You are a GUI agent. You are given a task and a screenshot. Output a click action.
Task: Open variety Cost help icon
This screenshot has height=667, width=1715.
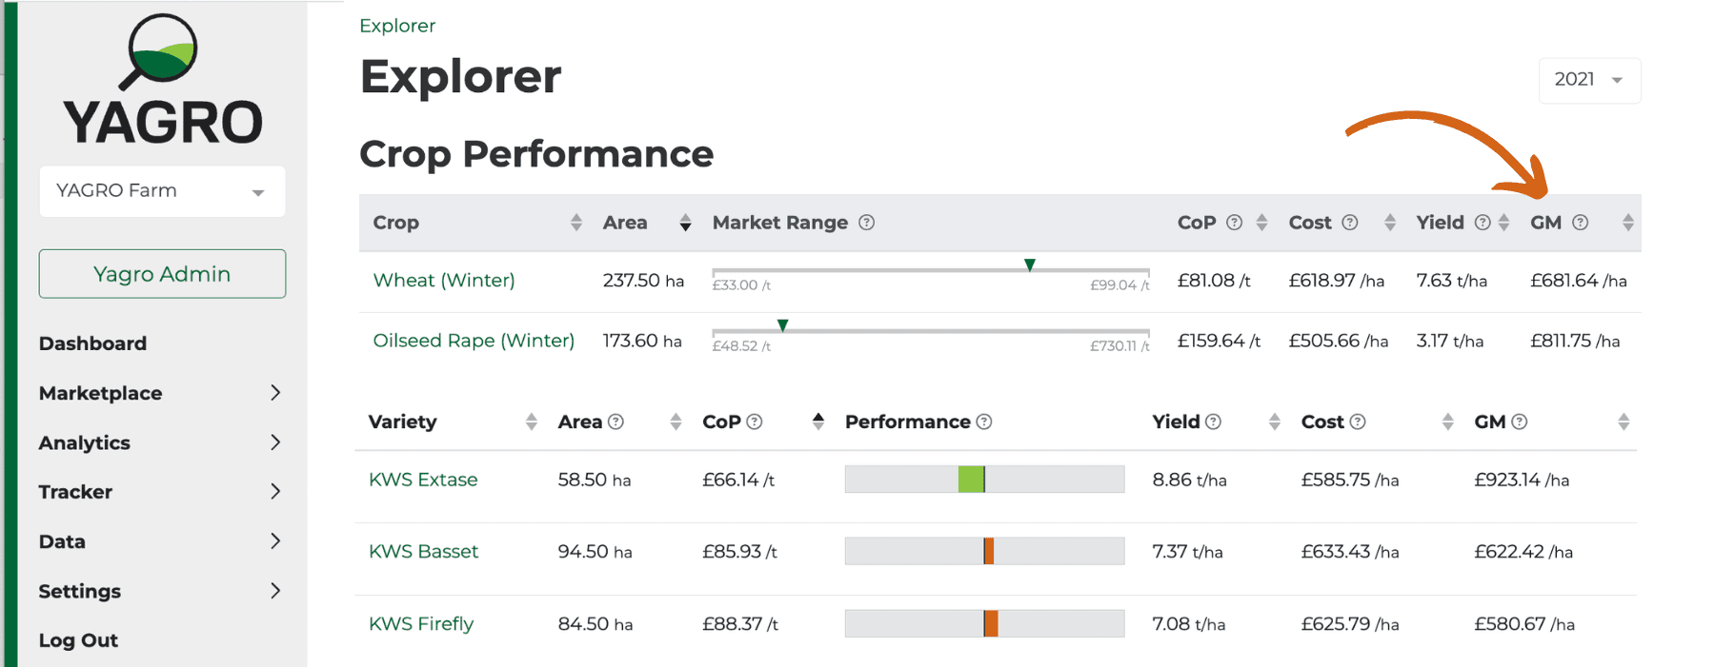(x=1358, y=422)
